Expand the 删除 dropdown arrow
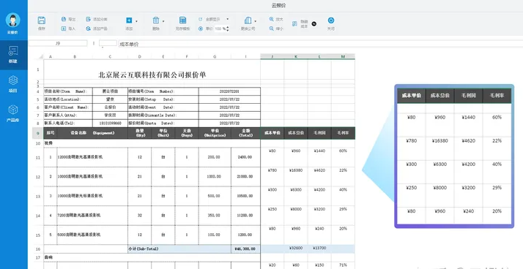Viewport: 523px width, 269px height. (x=163, y=21)
